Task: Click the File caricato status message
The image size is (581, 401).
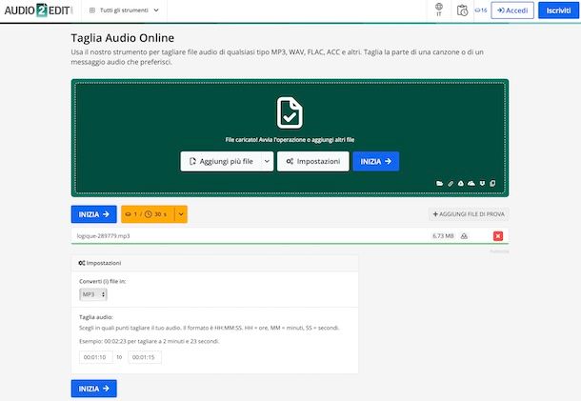Action: coord(290,140)
